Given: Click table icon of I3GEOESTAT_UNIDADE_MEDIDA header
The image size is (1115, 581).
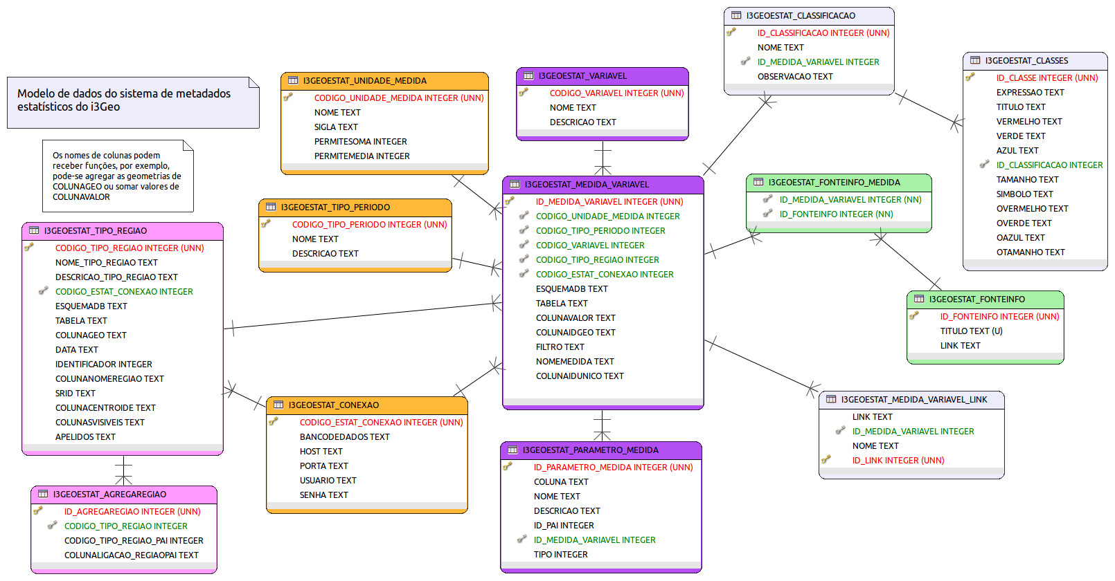Looking at the screenshot, I should click(293, 80).
